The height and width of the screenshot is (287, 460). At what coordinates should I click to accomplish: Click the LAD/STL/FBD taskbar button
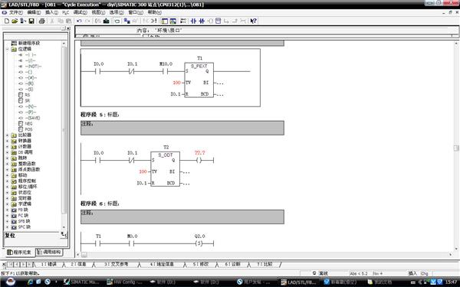[300, 282]
